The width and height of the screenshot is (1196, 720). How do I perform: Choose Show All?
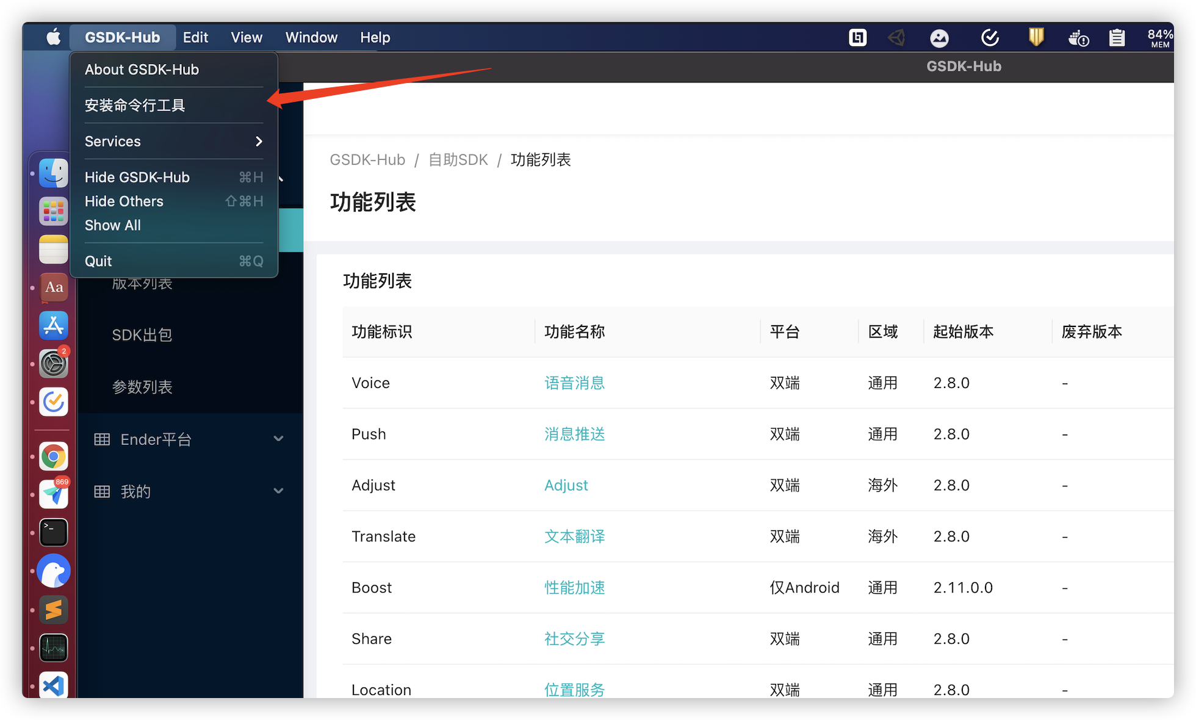tap(174, 225)
